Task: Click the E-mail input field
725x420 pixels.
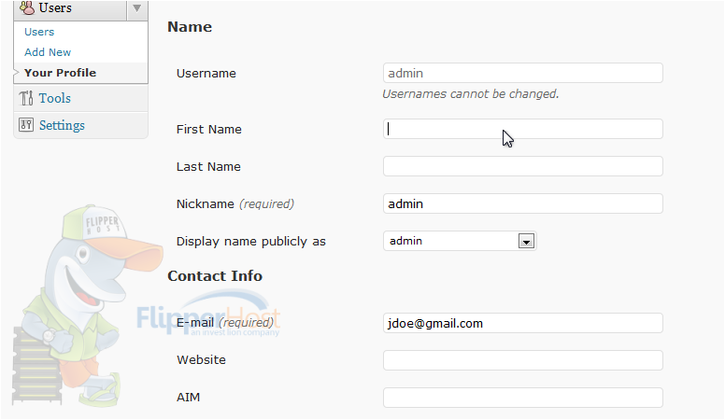Action: [523, 323]
